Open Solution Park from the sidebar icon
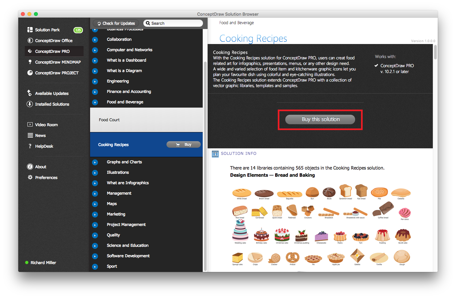 30,30
